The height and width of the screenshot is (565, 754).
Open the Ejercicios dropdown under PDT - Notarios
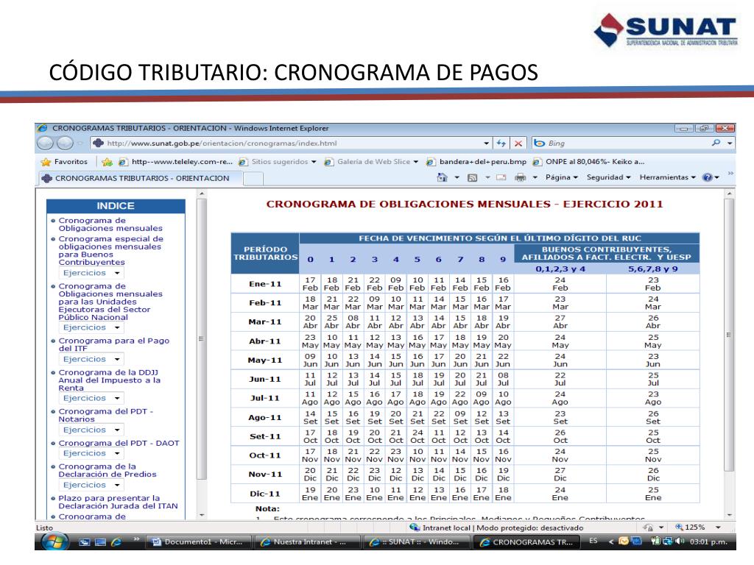91,430
